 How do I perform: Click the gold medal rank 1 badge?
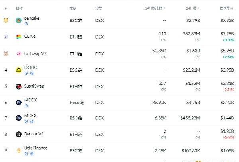pos(6,20)
